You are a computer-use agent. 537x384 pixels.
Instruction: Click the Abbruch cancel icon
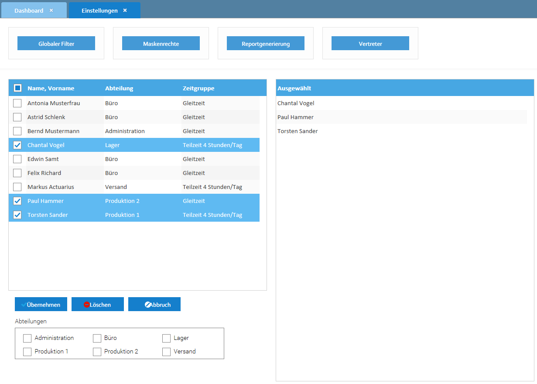tap(148, 305)
